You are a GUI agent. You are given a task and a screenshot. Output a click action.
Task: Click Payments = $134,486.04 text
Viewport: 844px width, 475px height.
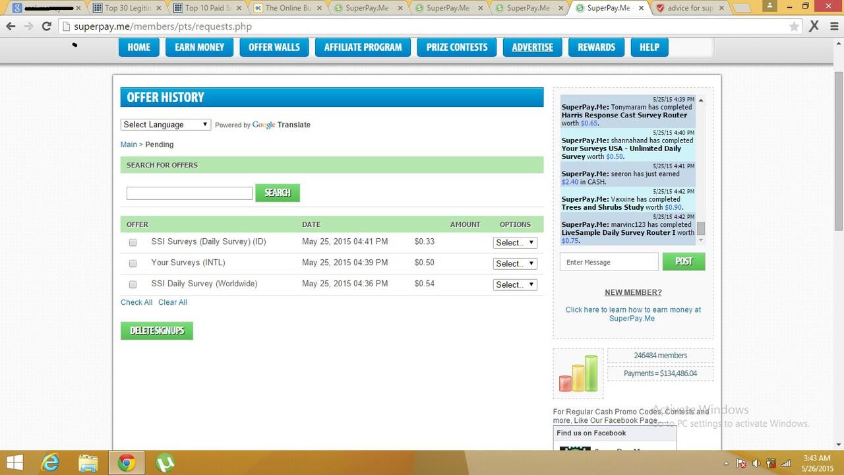coord(660,373)
